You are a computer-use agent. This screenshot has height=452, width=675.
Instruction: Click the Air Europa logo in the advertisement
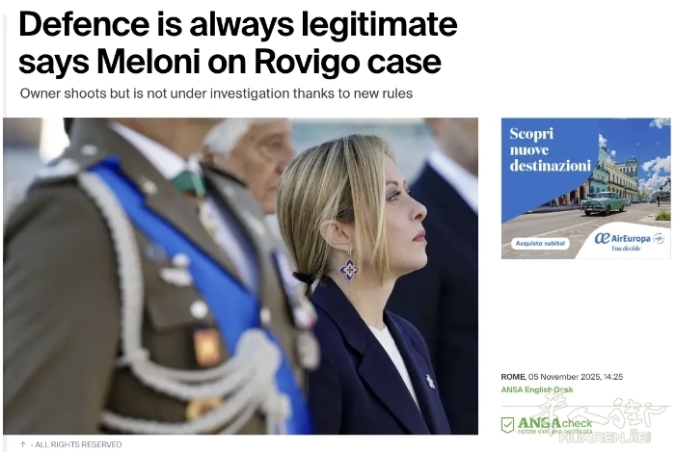(x=623, y=238)
